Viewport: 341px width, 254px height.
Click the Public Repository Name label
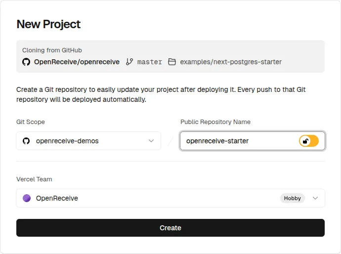tap(215, 122)
